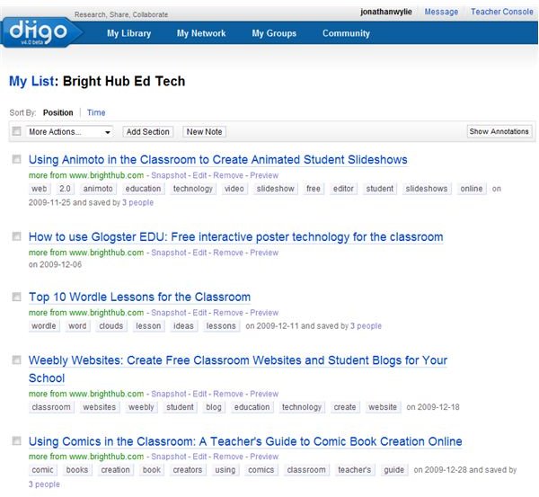Sort the list by Position
This screenshot has height=497, width=539.
(58, 112)
